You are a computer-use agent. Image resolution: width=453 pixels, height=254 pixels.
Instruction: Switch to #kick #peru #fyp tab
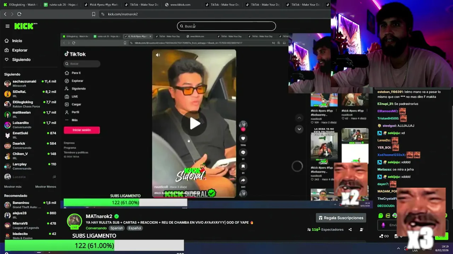[101, 5]
